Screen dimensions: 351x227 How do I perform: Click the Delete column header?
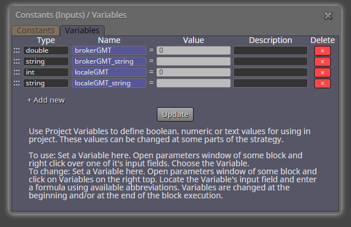[x=322, y=40]
